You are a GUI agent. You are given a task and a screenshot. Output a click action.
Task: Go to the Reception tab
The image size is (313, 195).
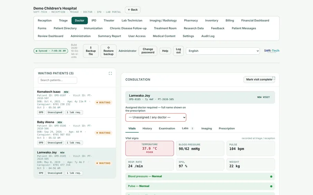click(x=45, y=21)
